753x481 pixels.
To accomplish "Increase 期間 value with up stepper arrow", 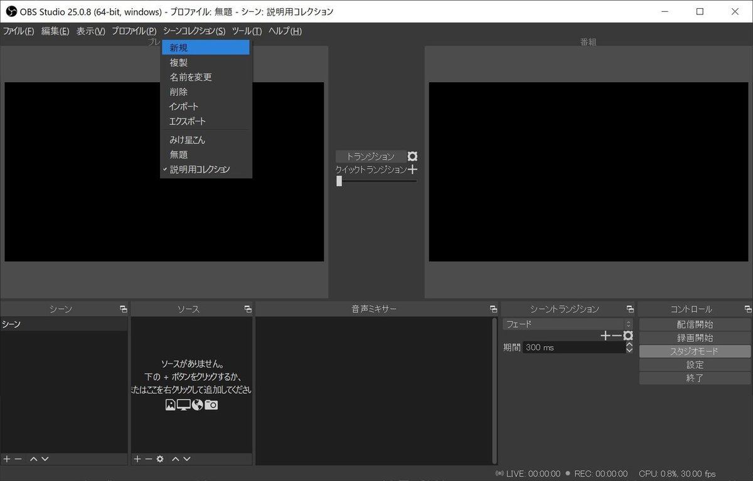I will [x=629, y=344].
